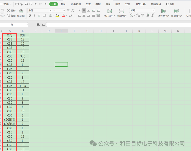
Task: Switch to the 公式 ribbon tab
Action: click(88, 4)
